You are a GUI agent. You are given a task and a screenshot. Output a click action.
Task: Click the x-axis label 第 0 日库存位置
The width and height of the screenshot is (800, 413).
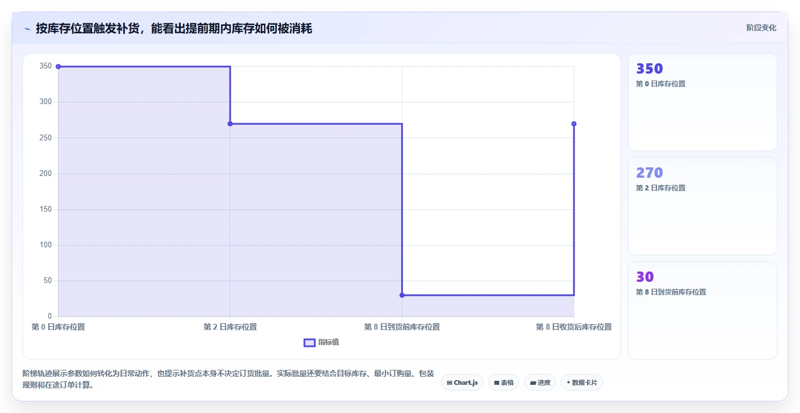tap(58, 327)
